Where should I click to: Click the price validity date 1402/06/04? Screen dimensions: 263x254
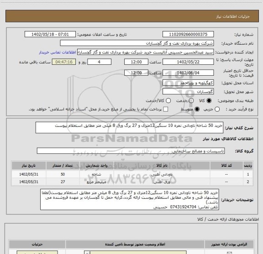pyautogui.click(x=188, y=73)
